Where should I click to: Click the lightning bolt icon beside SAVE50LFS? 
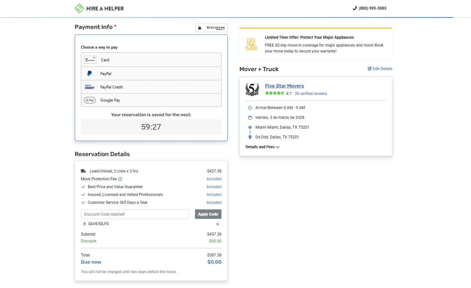coord(84,224)
